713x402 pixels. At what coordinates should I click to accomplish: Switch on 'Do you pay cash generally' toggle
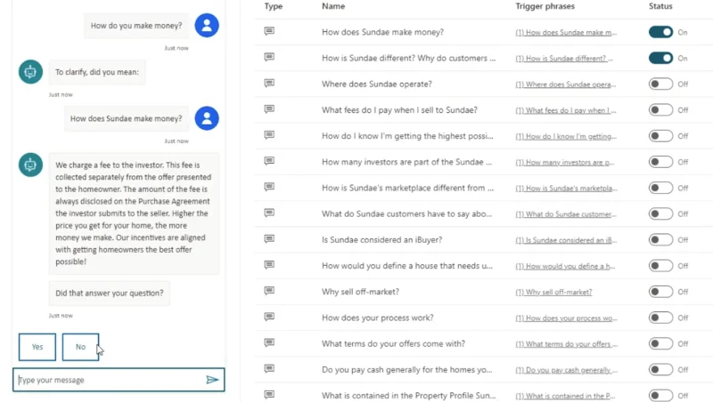click(660, 369)
